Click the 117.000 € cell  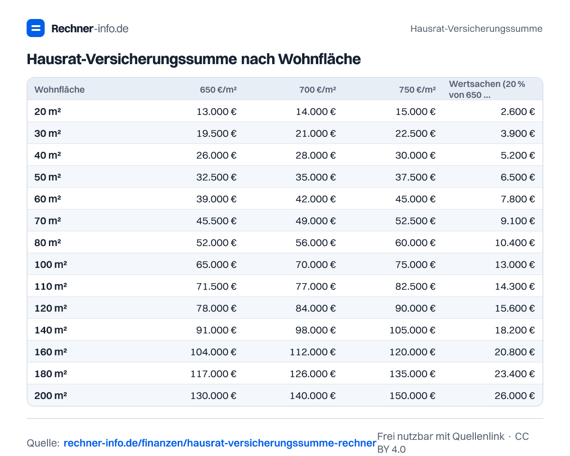tap(214, 374)
